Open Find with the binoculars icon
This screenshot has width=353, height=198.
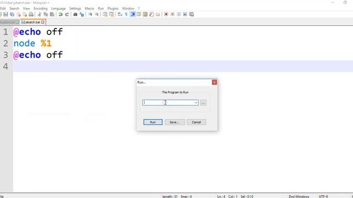(76, 14)
